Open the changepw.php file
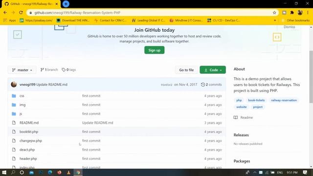Screen dimensions: 313x176 (31, 141)
